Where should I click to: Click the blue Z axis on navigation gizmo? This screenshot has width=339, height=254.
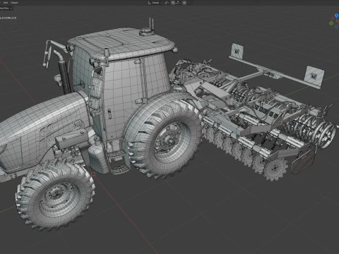pyautogui.click(x=336, y=16)
